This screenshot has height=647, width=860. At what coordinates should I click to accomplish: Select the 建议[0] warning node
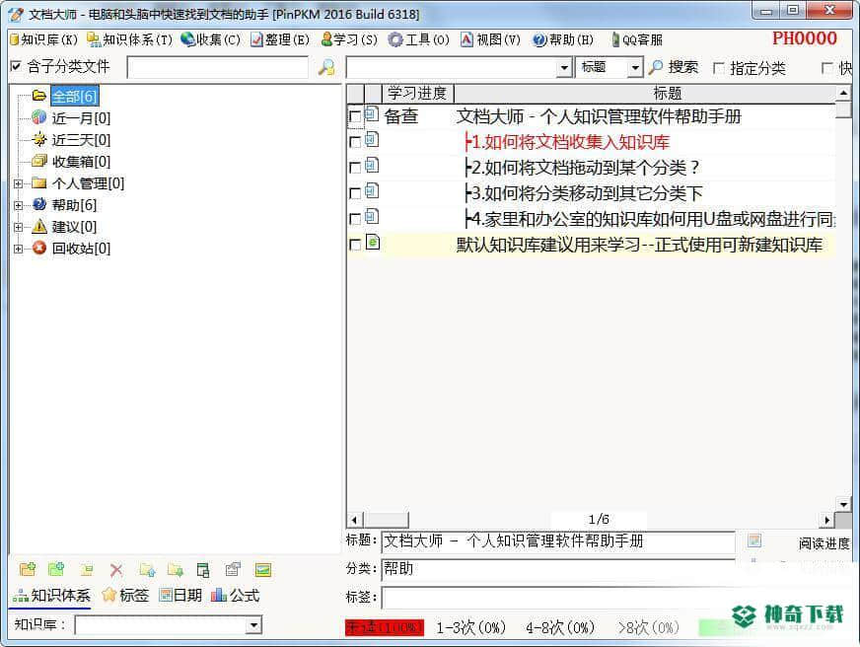[64, 227]
